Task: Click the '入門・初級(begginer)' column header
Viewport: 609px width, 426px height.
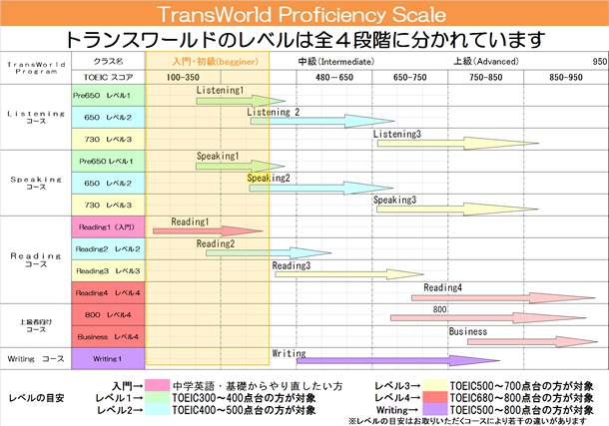Action: 216,61
